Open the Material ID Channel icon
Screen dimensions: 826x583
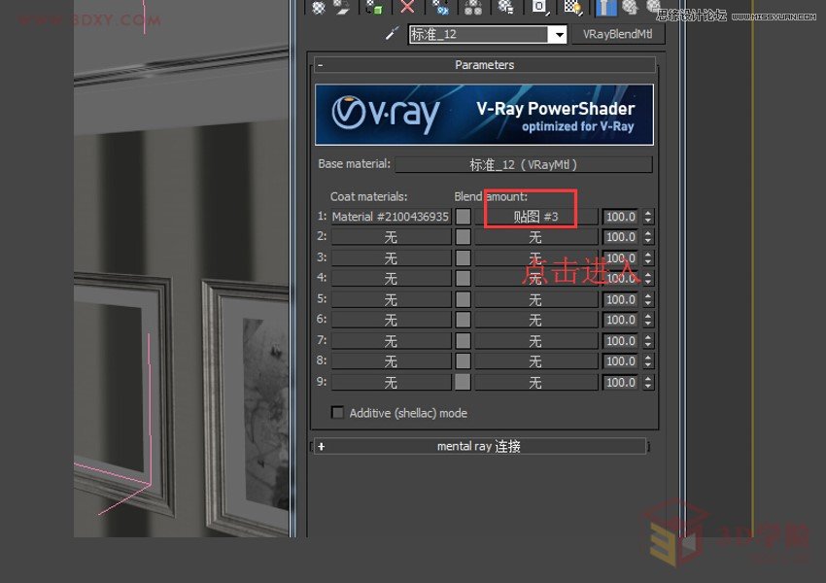click(x=537, y=8)
